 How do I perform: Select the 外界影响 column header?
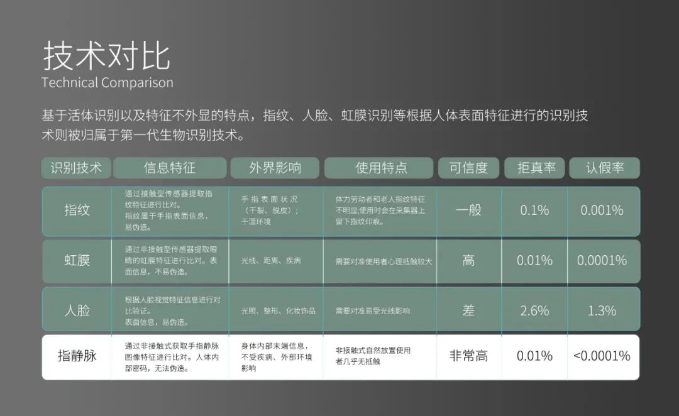coord(275,168)
